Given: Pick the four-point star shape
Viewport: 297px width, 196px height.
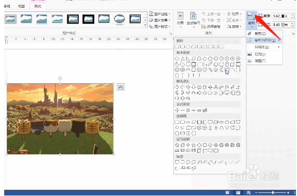Looking at the screenshot, I should click(x=188, y=145).
